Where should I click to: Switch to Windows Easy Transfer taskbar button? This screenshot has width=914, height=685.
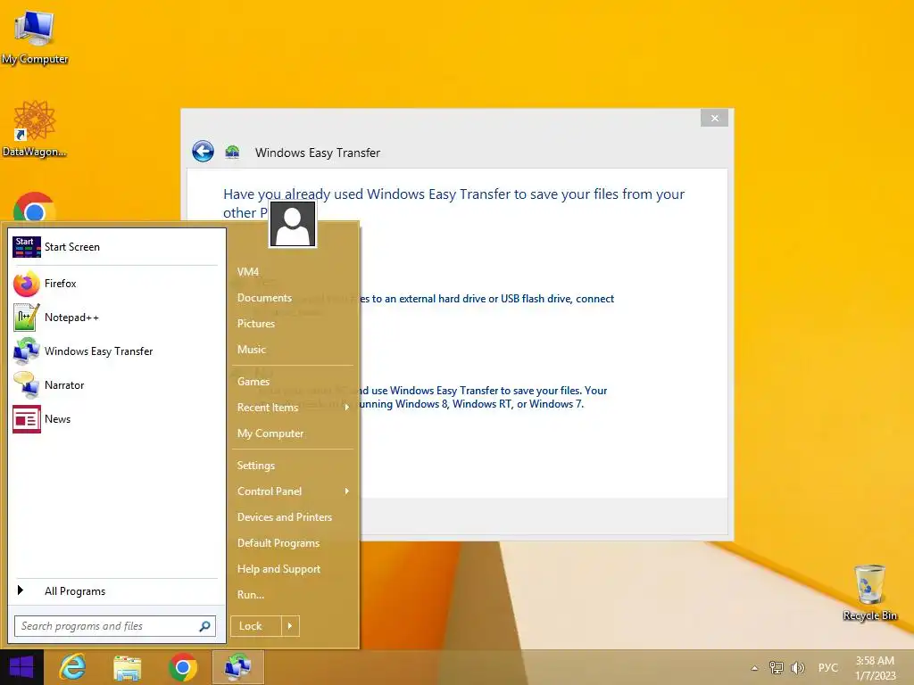pos(237,667)
